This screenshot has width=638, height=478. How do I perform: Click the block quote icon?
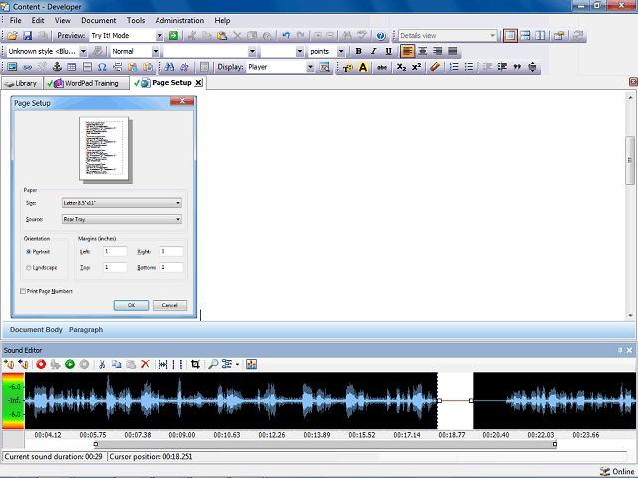click(517, 67)
